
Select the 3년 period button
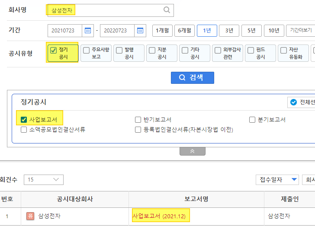(x=229, y=31)
